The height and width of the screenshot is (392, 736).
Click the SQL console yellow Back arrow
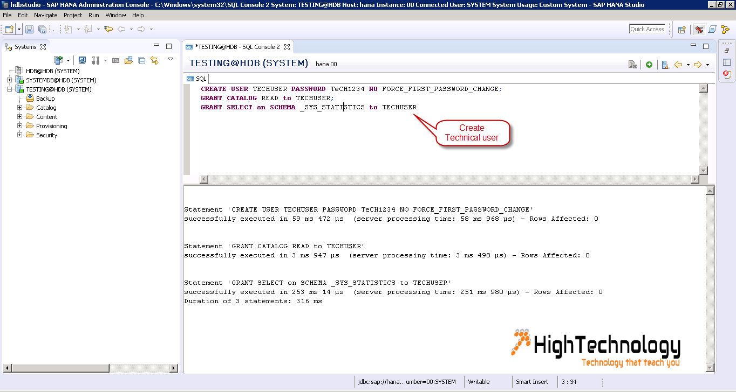[x=678, y=65]
